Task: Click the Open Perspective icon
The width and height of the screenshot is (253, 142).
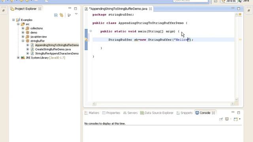Action: pyautogui.click(x=215, y=1)
